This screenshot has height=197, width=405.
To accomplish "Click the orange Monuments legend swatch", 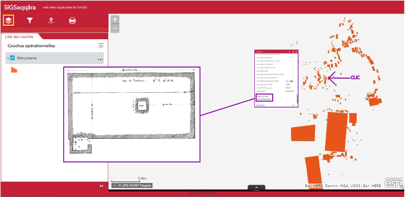I will tap(14, 70).
